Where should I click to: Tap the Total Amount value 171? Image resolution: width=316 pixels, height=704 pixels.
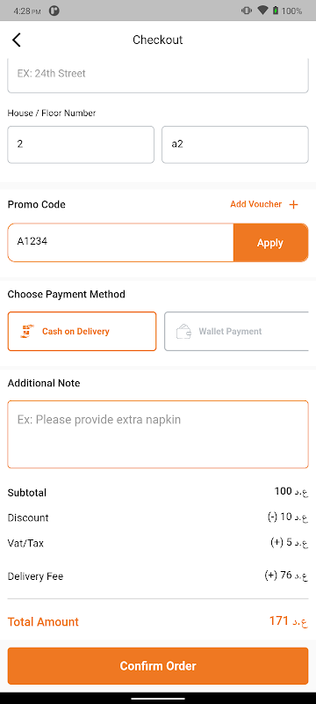pyautogui.click(x=289, y=622)
